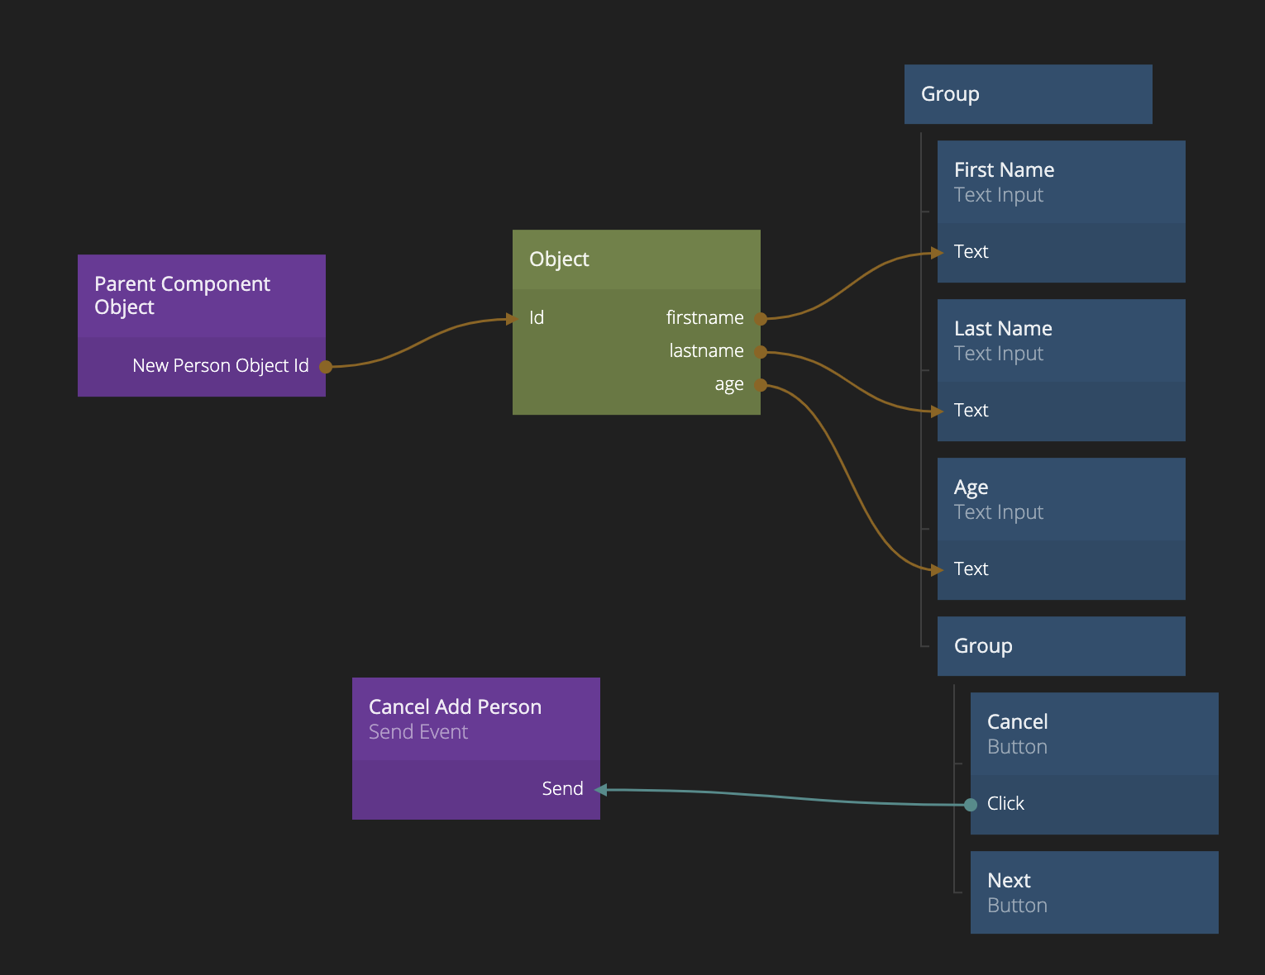Viewport: 1265px width, 975px height.
Task: Click the New Person Object Id output dot
Action: [x=326, y=366]
